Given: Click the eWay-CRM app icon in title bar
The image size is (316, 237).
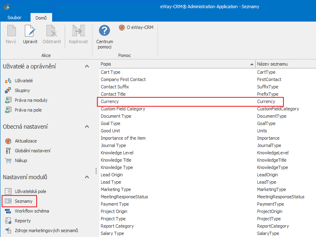Looking at the screenshot, I should click(x=7, y=7).
